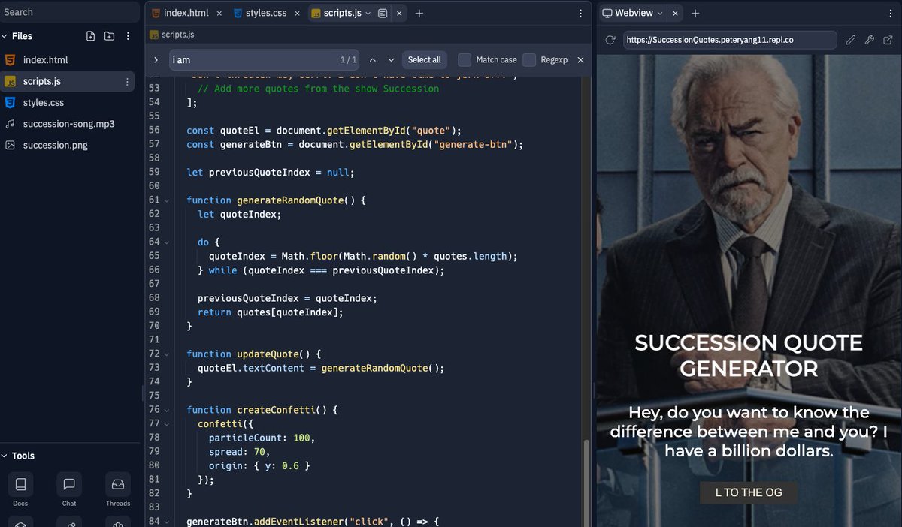Go to previous search match
This screenshot has height=527, width=902.
[x=372, y=59]
